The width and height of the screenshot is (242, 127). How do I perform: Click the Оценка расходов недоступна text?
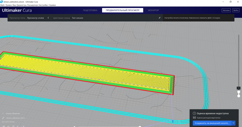(x=209, y=118)
